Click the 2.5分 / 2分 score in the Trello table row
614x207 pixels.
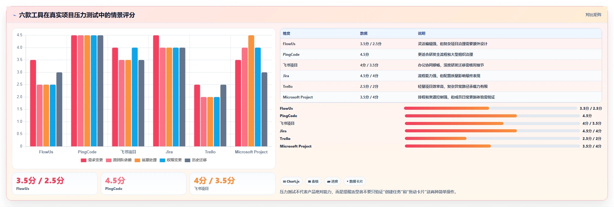(369, 87)
